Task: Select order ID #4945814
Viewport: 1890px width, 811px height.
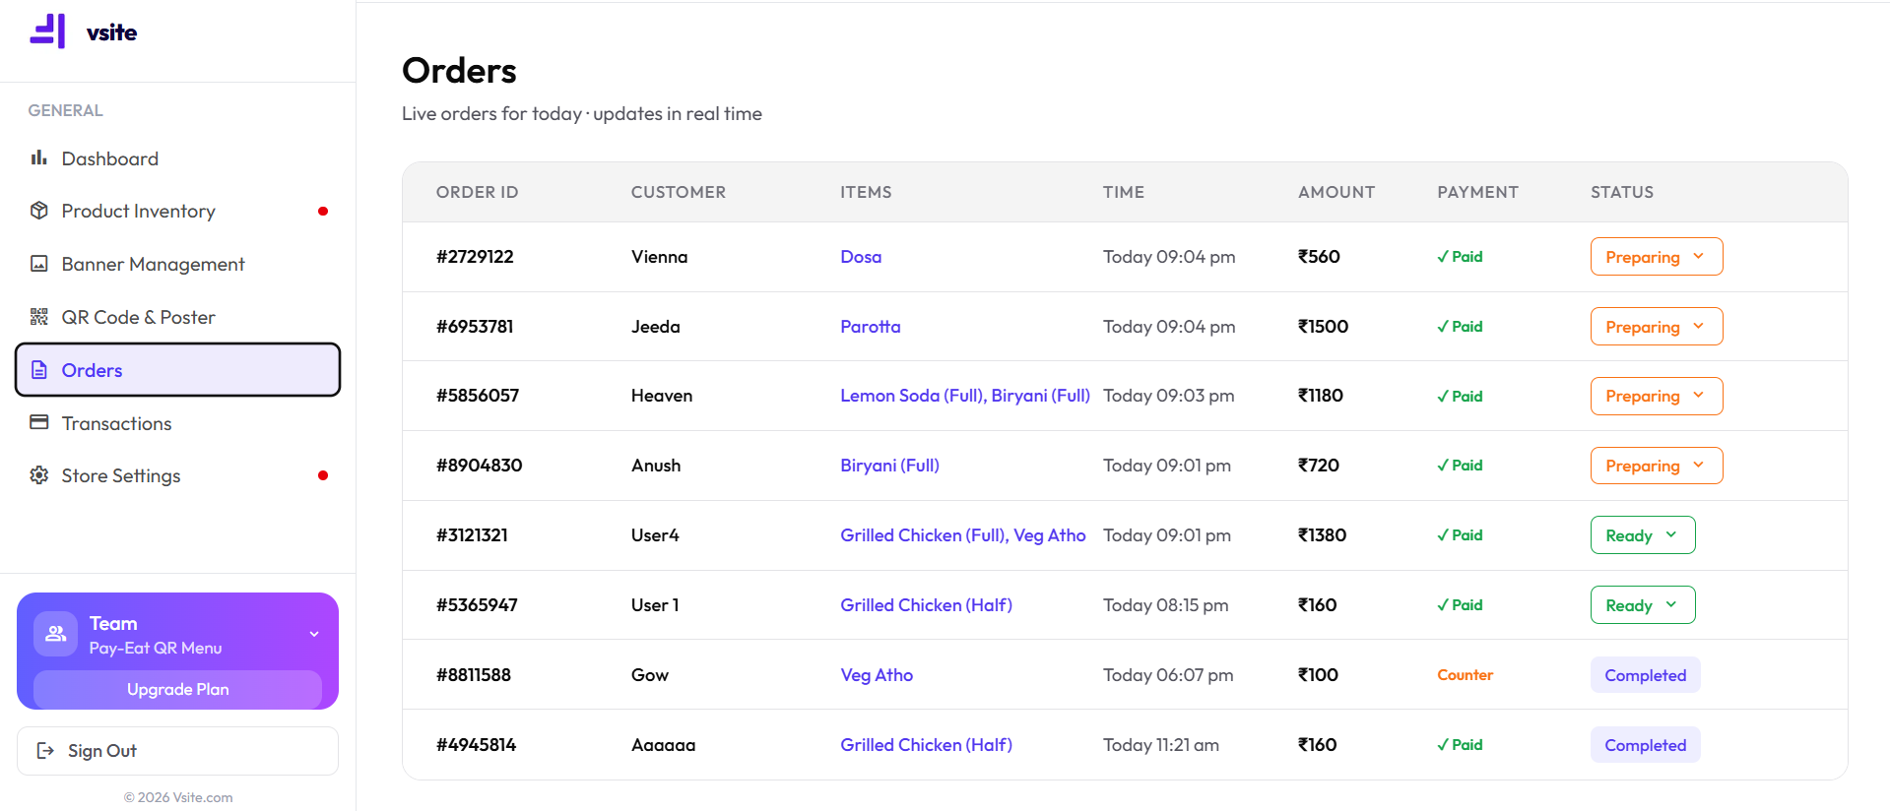Action: coord(477,745)
